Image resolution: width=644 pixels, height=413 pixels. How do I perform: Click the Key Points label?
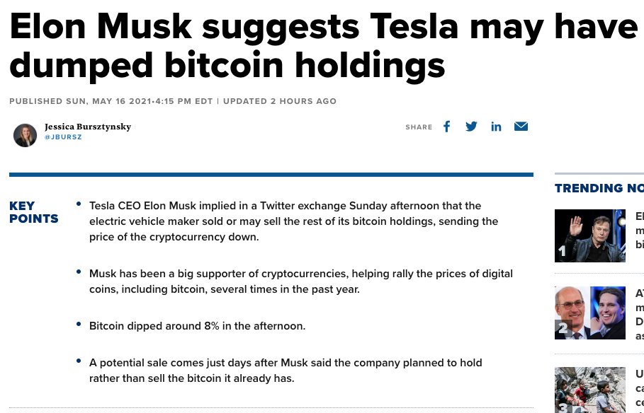pos(33,212)
